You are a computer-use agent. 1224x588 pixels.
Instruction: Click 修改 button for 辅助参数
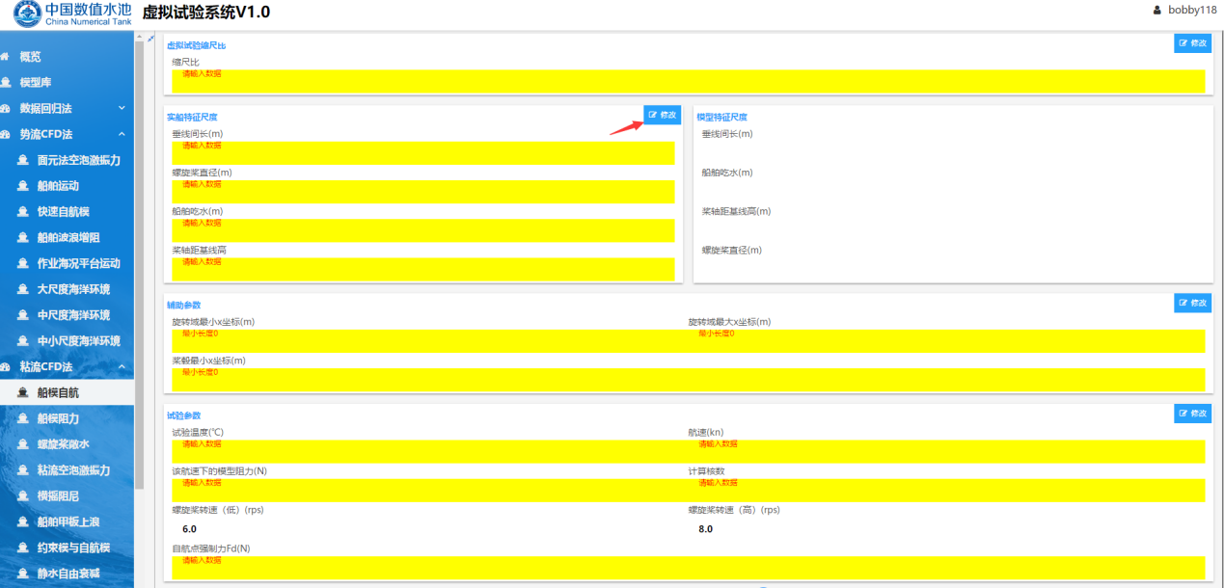[x=1192, y=303]
